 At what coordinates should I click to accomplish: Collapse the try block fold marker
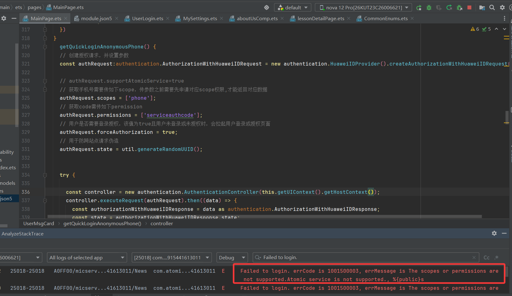(x=45, y=175)
